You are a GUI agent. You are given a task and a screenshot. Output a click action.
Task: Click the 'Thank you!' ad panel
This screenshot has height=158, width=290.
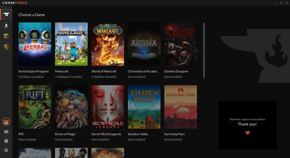click(x=247, y=125)
